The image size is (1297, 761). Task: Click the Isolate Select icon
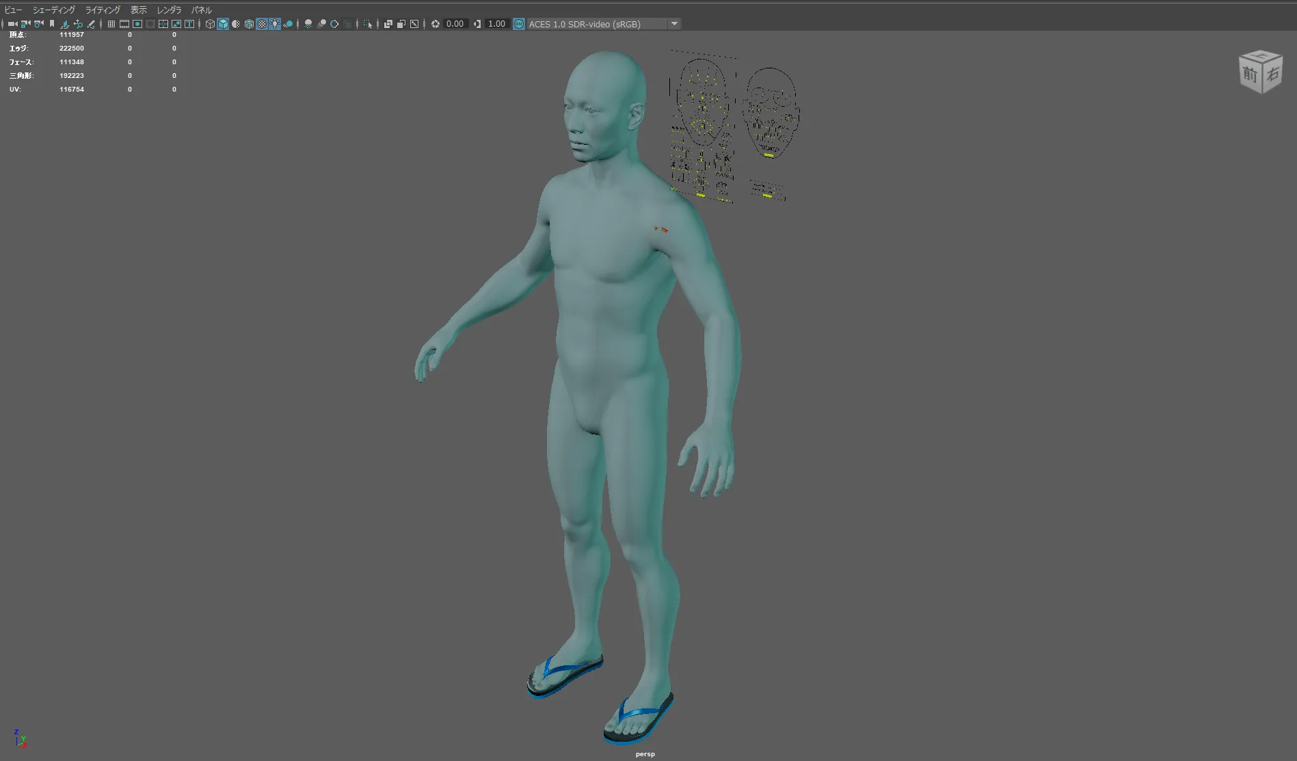[368, 24]
